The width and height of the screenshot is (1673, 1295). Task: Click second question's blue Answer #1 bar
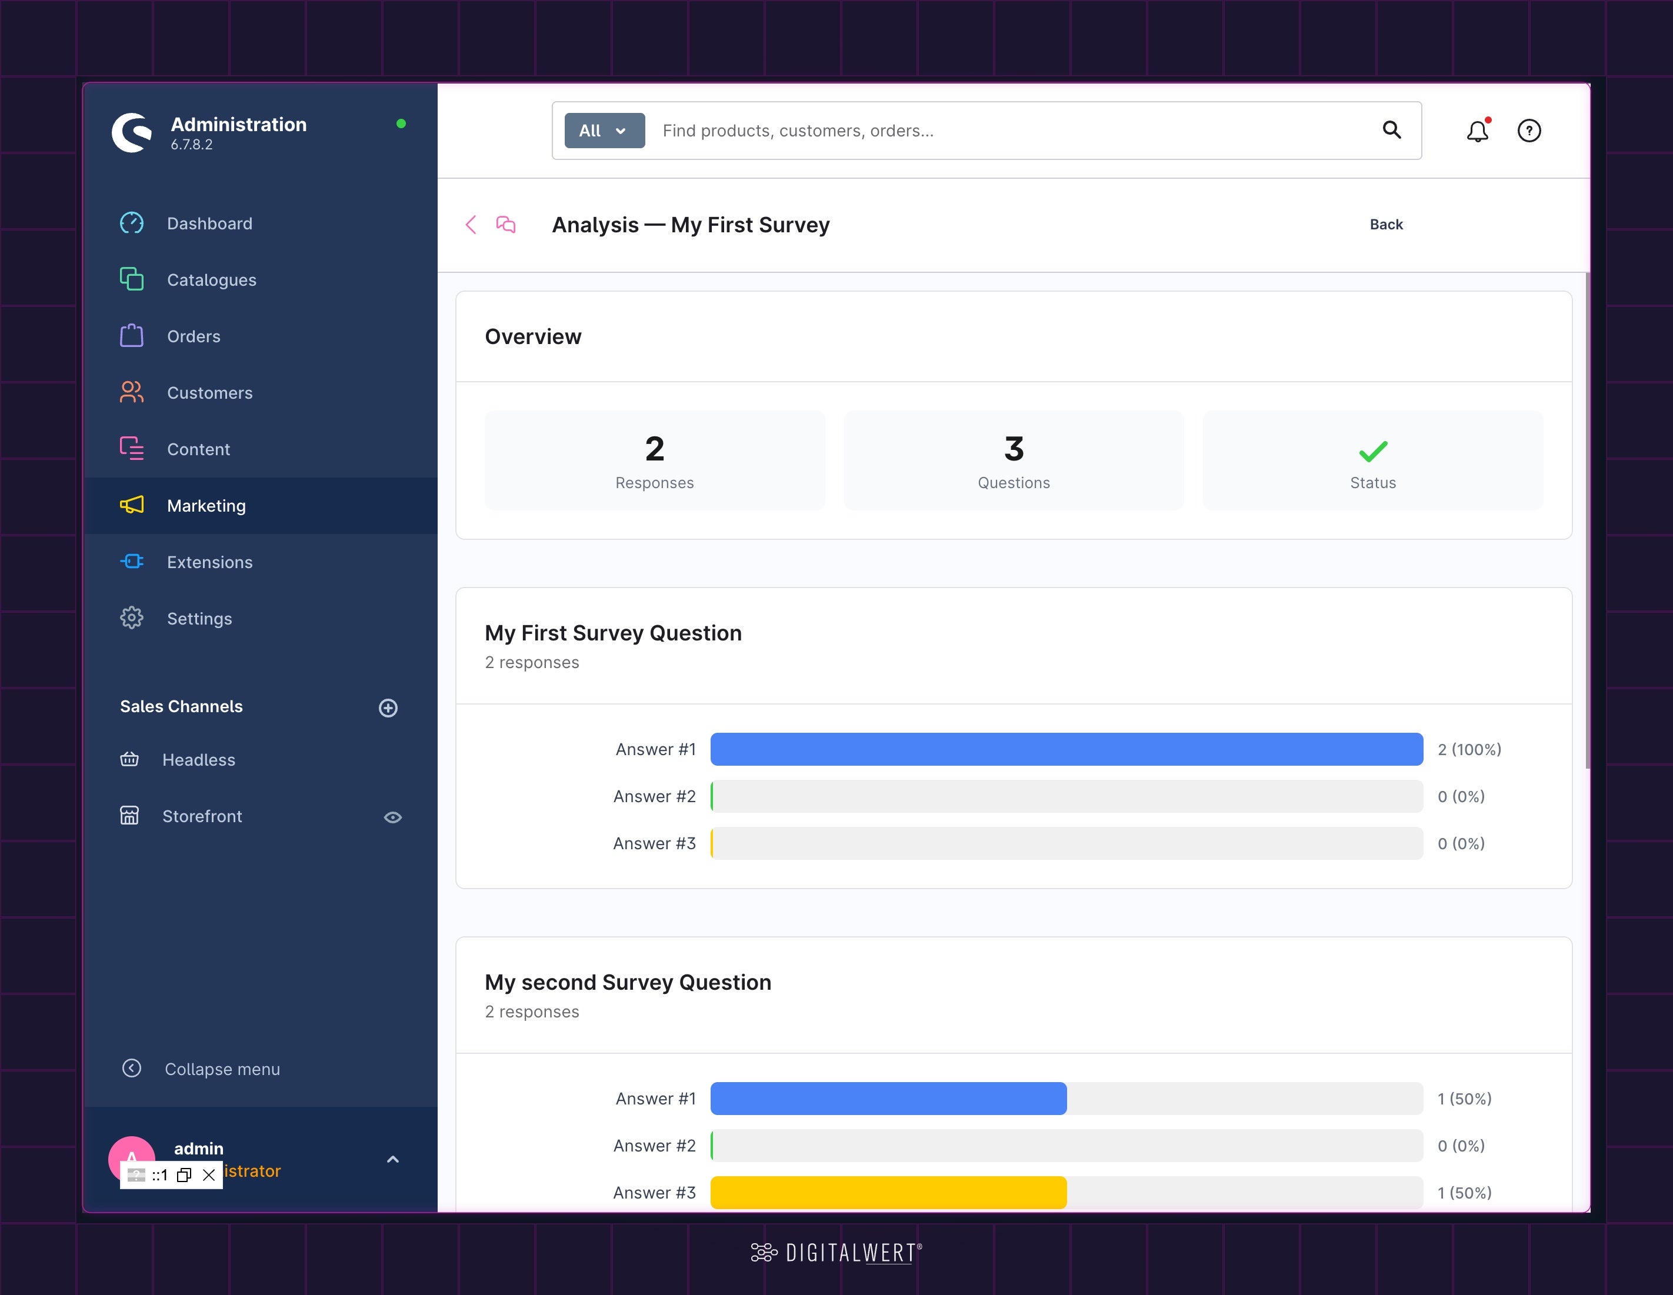[888, 1098]
